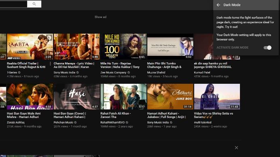Click the Dark Mode panel heading
This screenshot has width=280, height=157.
232,5
